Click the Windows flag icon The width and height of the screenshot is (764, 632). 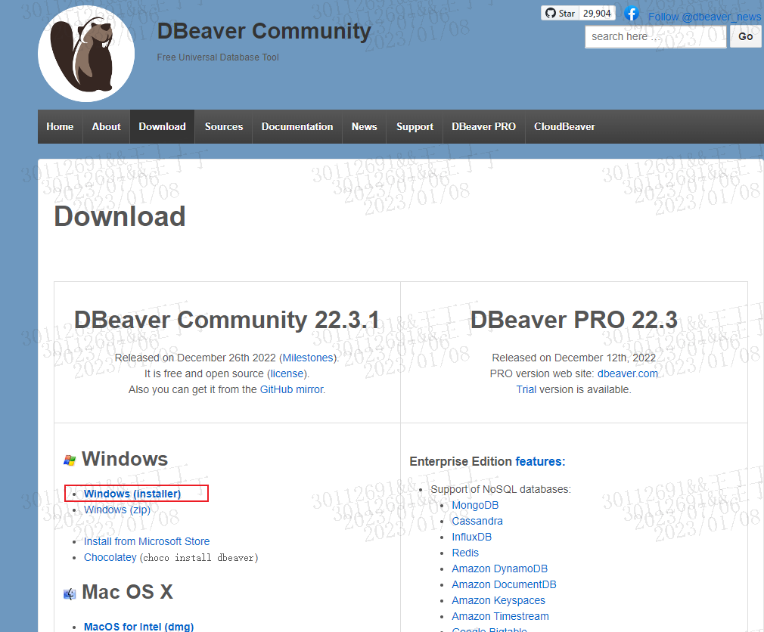point(70,460)
